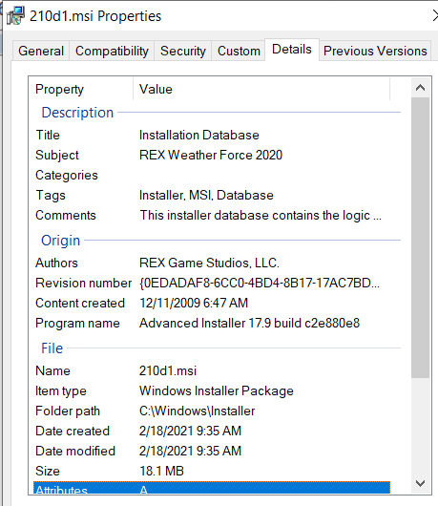Image resolution: width=438 pixels, height=506 pixels.
Task: Select Content created value '12/11/2009 6:47 AM'
Action: click(x=194, y=303)
